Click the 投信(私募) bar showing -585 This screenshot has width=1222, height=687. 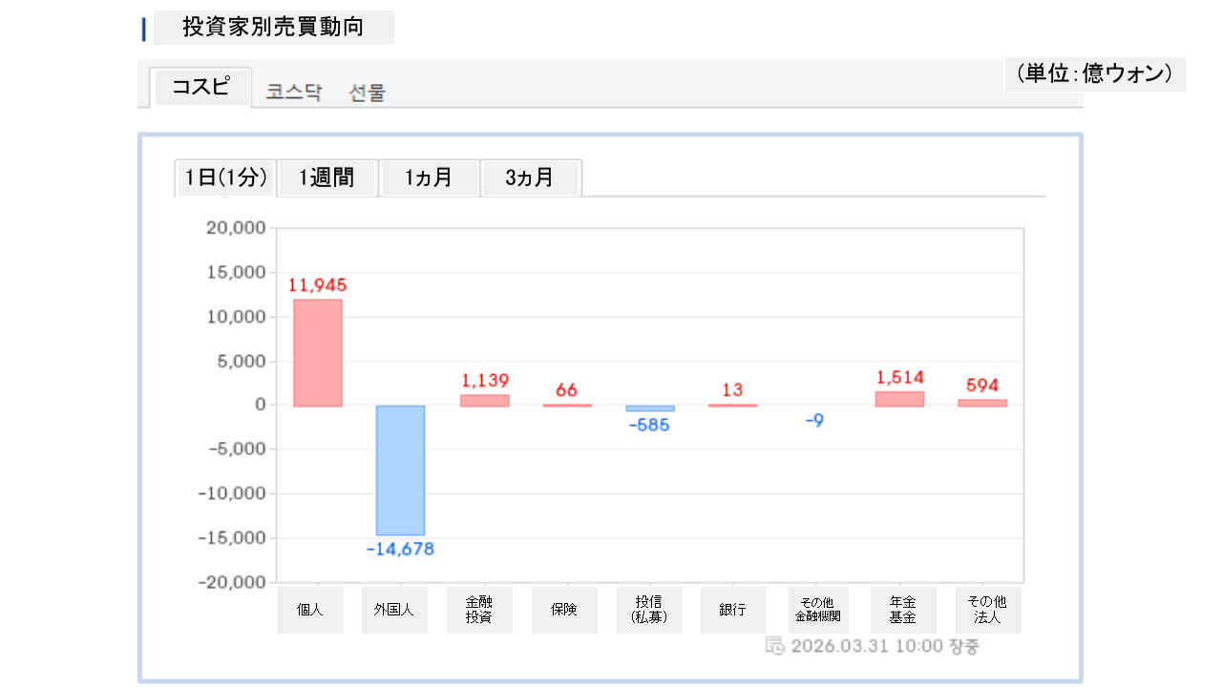[649, 408]
